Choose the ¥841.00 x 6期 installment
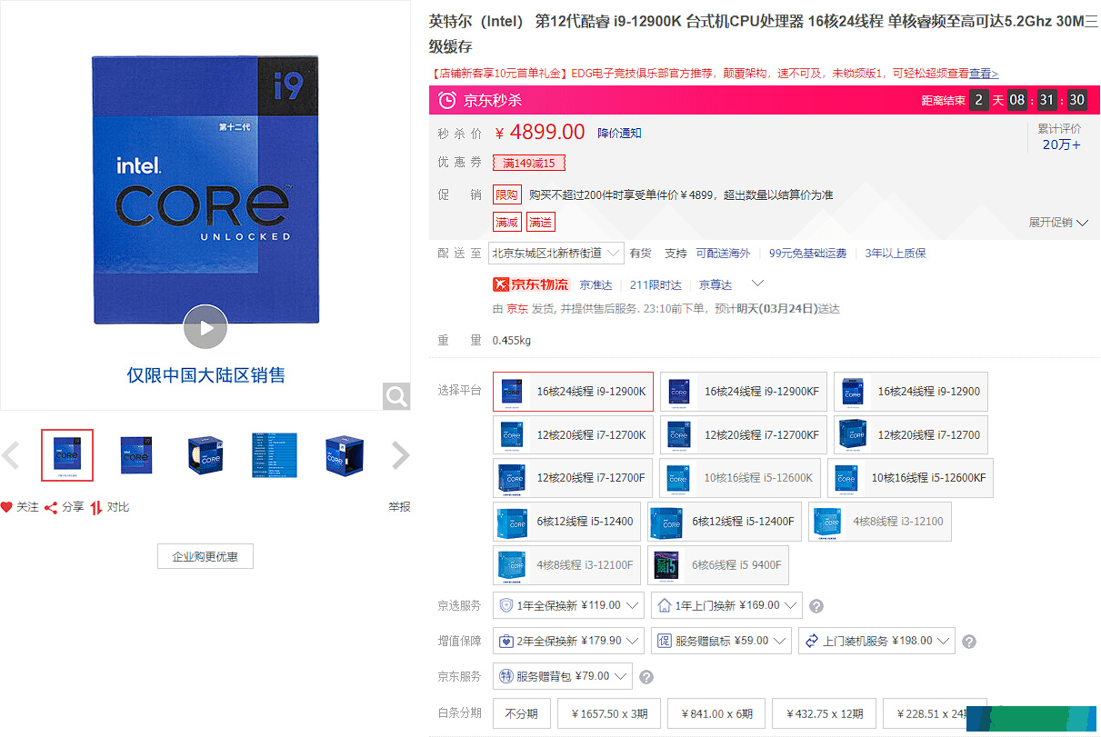Image resolution: width=1101 pixels, height=737 pixels. [x=716, y=713]
